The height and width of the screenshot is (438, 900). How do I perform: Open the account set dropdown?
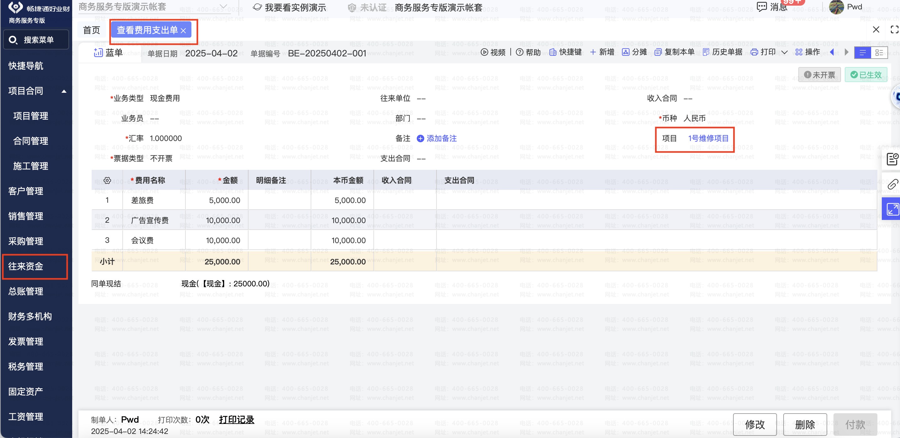click(224, 7)
